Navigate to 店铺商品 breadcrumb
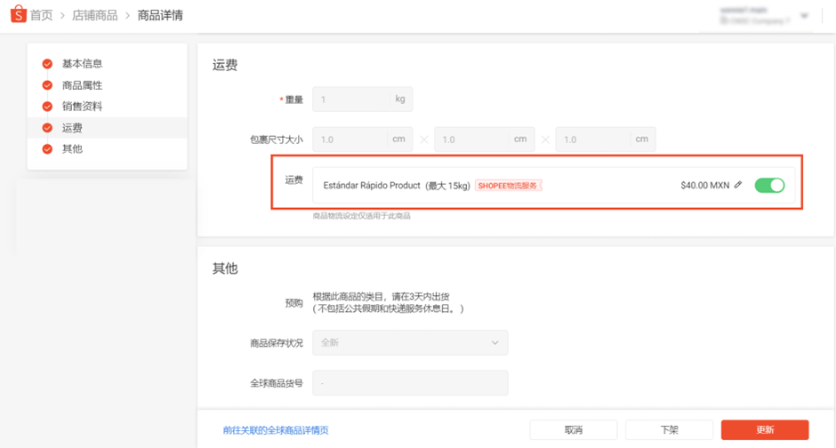This screenshot has height=448, width=836. click(95, 15)
